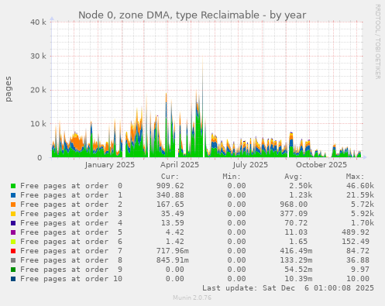385x306 pixels.
Task: Click the dark green order 9 swatch
Action: pyautogui.click(x=13, y=270)
